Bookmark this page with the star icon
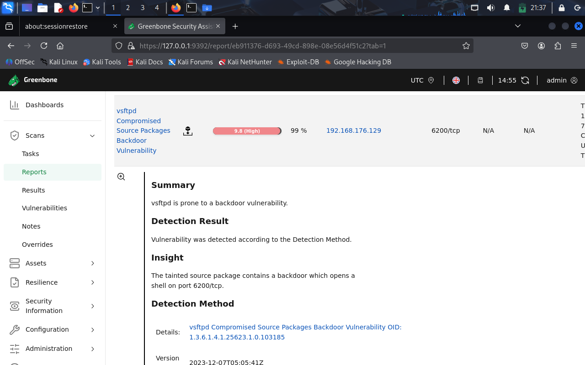This screenshot has height=365, width=585. (x=466, y=46)
